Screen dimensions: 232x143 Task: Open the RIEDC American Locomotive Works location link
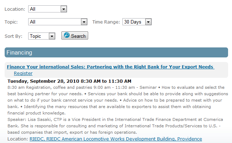(116, 139)
